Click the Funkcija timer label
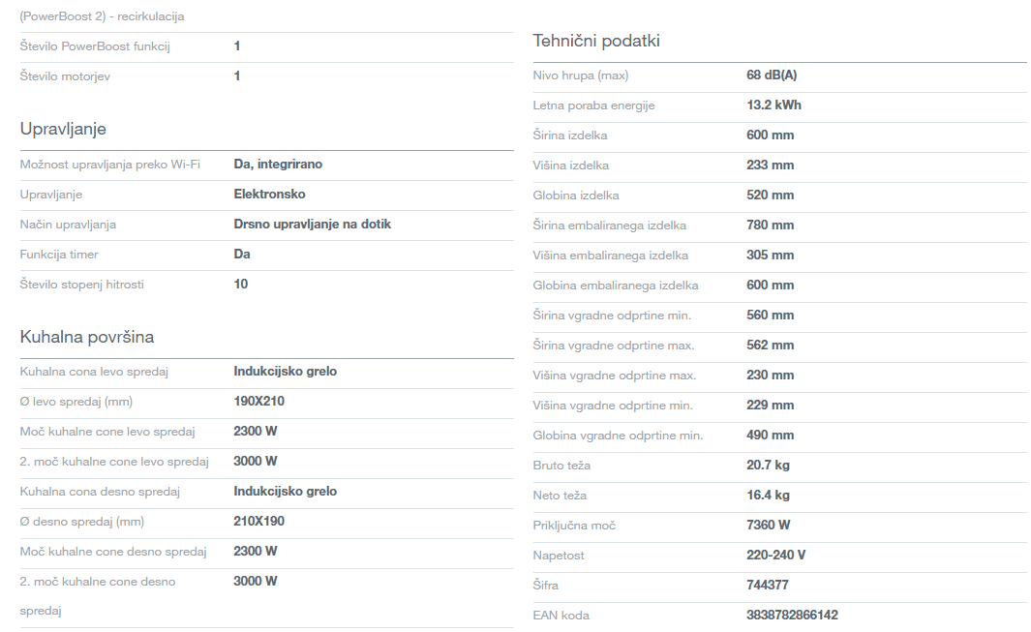This screenshot has width=1031, height=632. 59,255
